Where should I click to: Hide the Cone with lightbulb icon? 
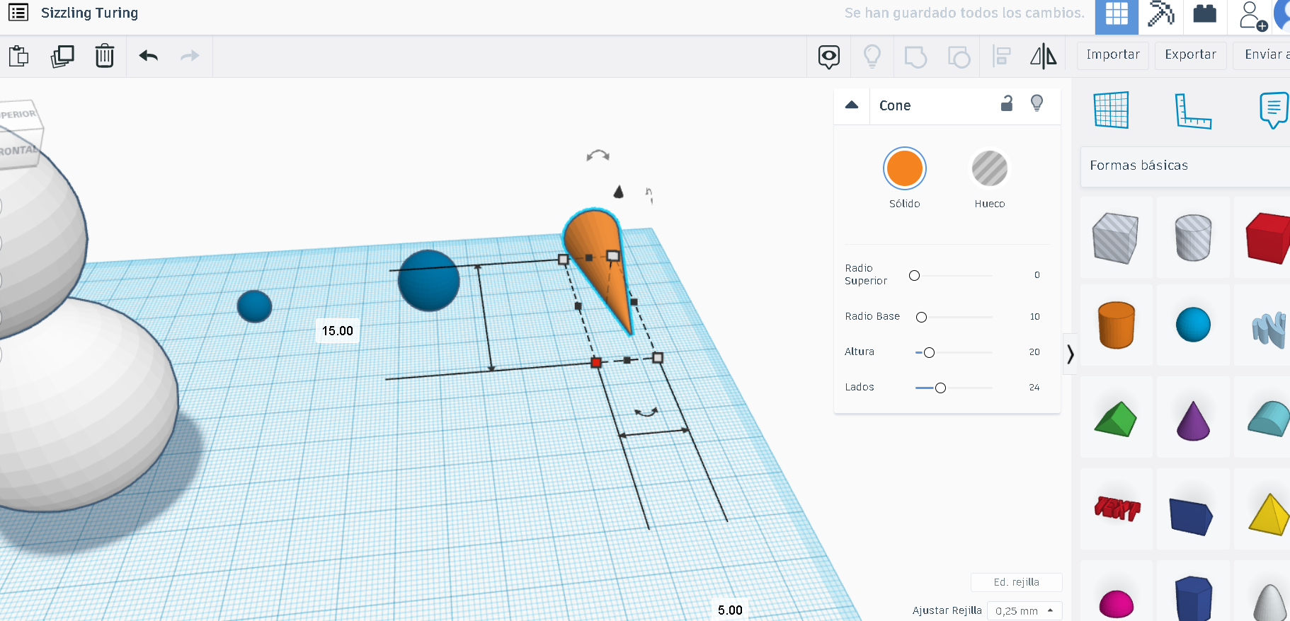pyautogui.click(x=1037, y=104)
